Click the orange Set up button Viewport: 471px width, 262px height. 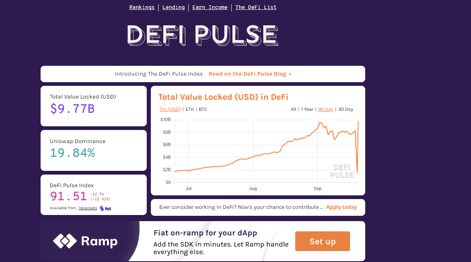[323, 241]
